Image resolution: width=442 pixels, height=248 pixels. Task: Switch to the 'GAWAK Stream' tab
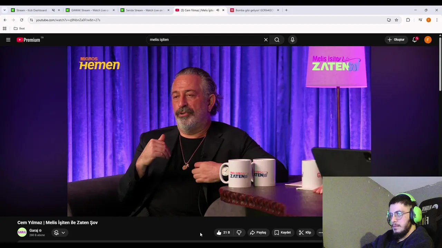click(90, 10)
